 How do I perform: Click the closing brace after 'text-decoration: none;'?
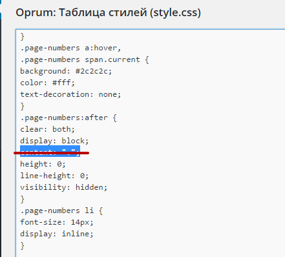(23, 106)
